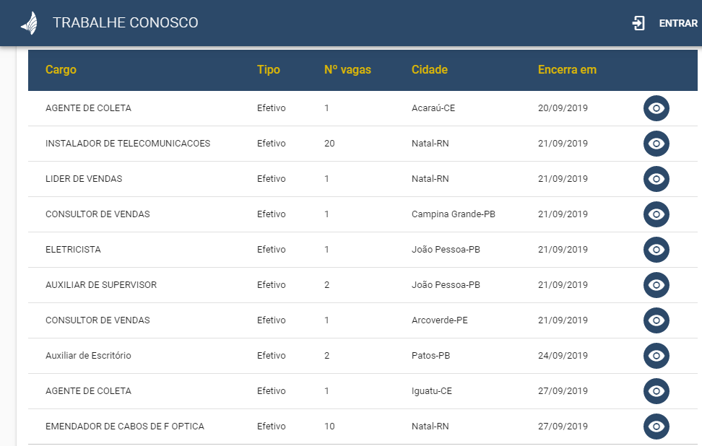The image size is (702, 446).
Task: View details for Agente de Coleta in Acaraú-CE
Action: (x=656, y=108)
